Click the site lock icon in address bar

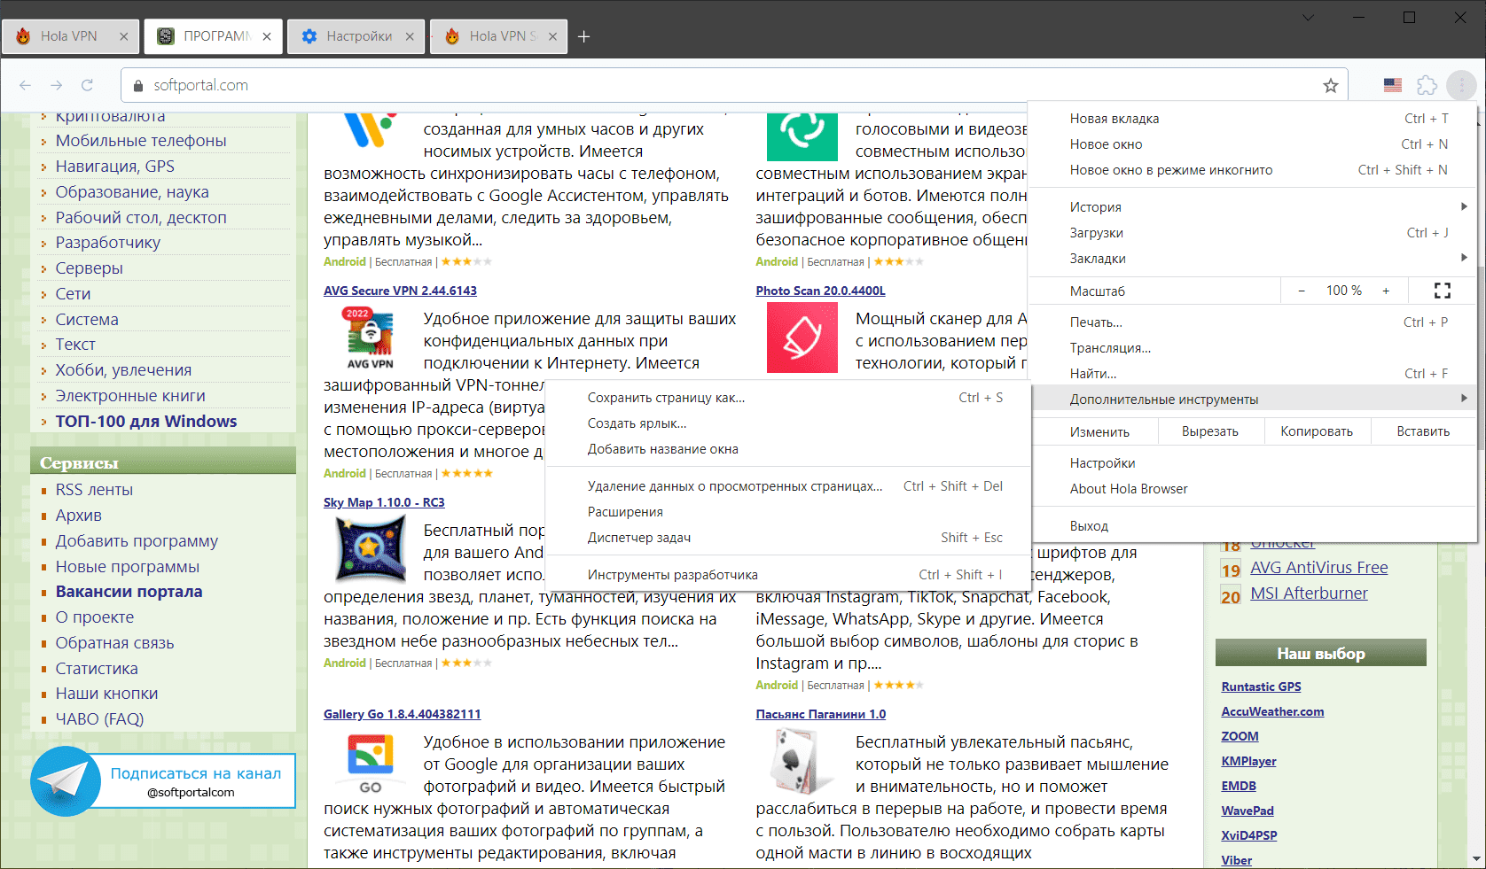click(x=137, y=85)
